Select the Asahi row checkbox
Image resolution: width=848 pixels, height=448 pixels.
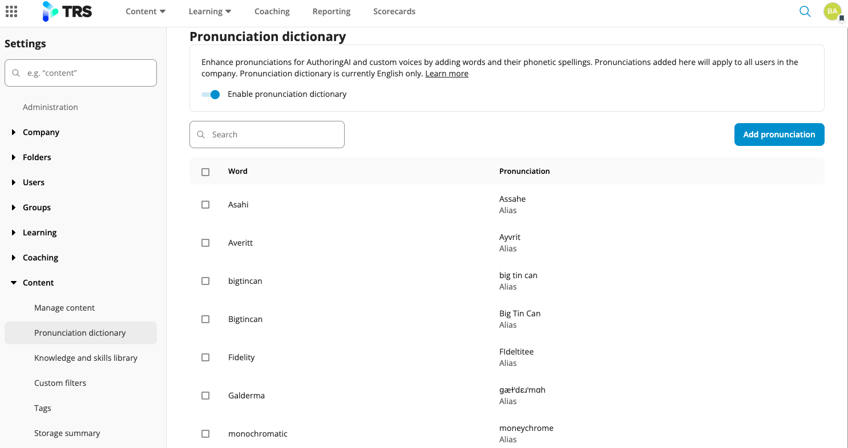pyautogui.click(x=205, y=205)
